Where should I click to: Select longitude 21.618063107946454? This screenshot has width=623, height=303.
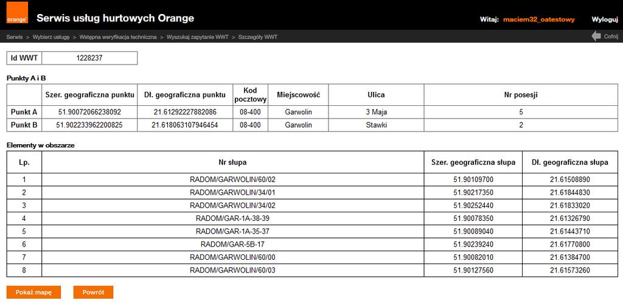click(x=185, y=125)
